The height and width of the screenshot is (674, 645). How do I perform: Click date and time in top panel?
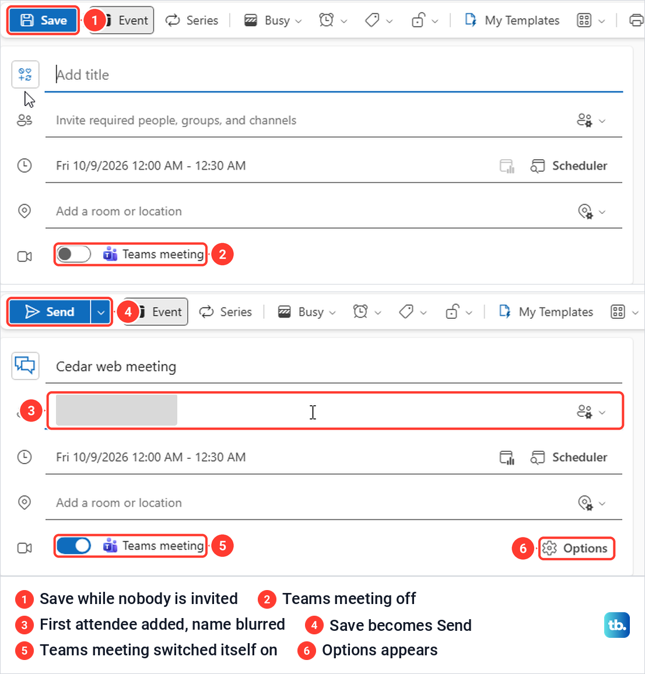tap(150, 166)
